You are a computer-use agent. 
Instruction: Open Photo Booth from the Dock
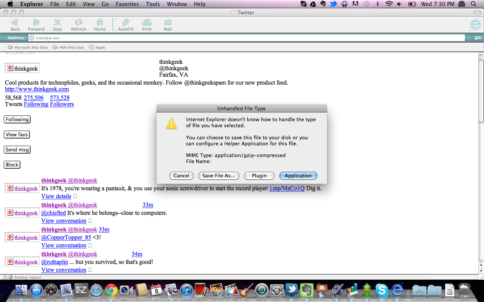(x=202, y=290)
